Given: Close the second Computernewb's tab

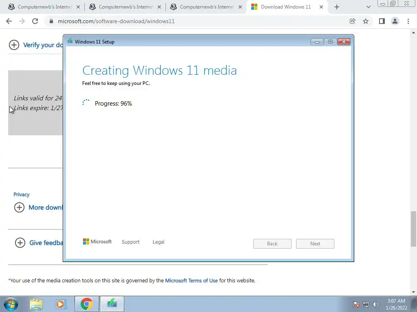Looking at the screenshot, I should click(x=159, y=7).
